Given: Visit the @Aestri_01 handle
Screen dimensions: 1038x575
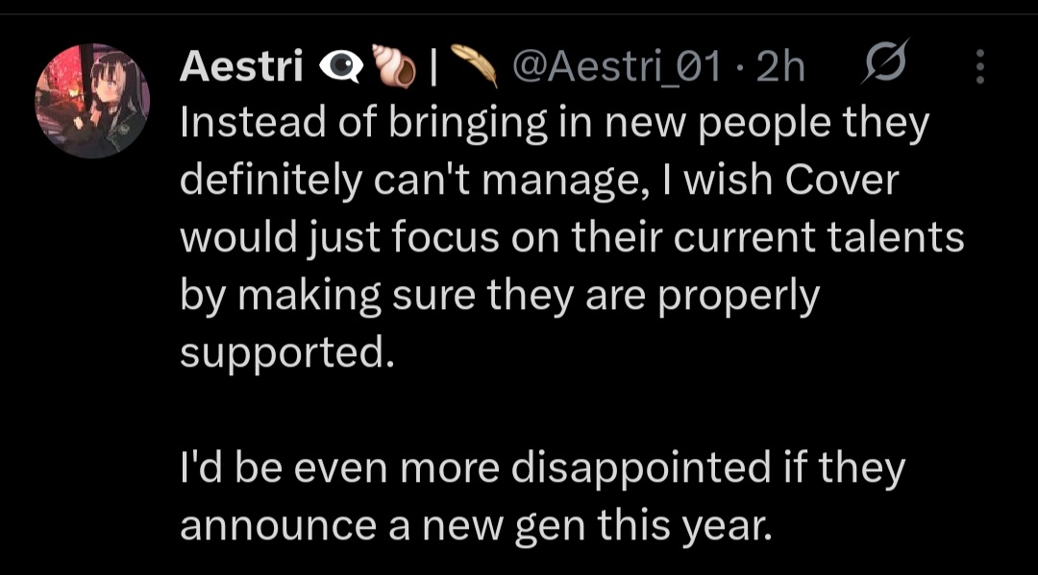Looking at the screenshot, I should [x=616, y=67].
